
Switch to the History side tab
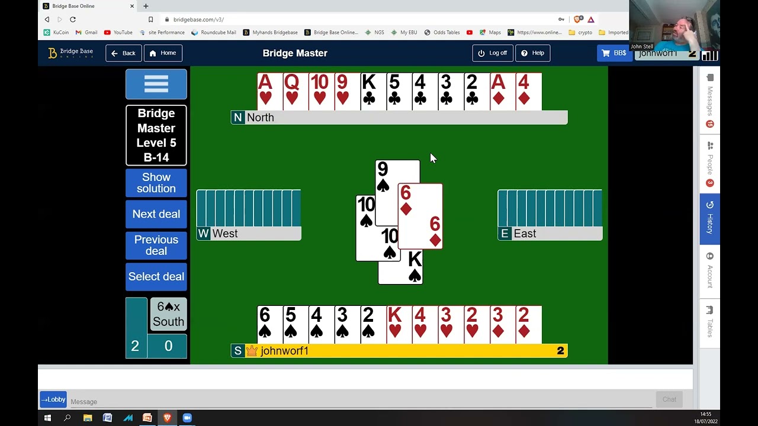(710, 218)
